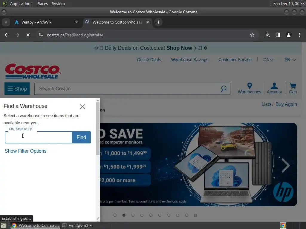Click the warehouse panel scrollbar up arrow
The image size is (306, 229).
[98, 100]
